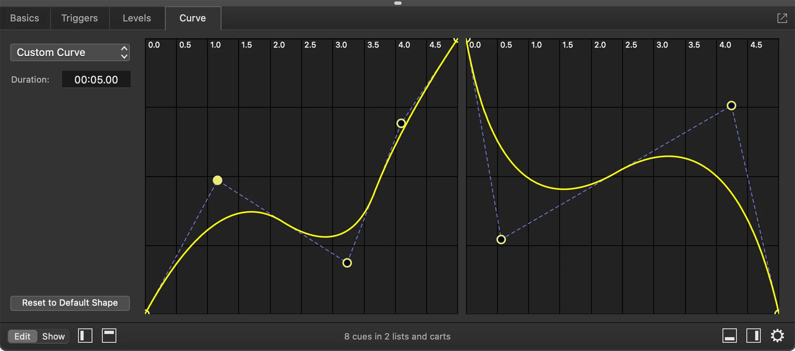Click the inspector resize grip handle
The image size is (795, 351).
pos(398,3)
